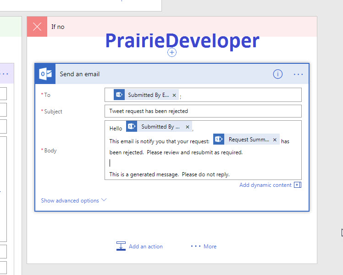Click the Subject field text
Image resolution: width=343 pixels, height=275 pixels.
[x=149, y=111]
